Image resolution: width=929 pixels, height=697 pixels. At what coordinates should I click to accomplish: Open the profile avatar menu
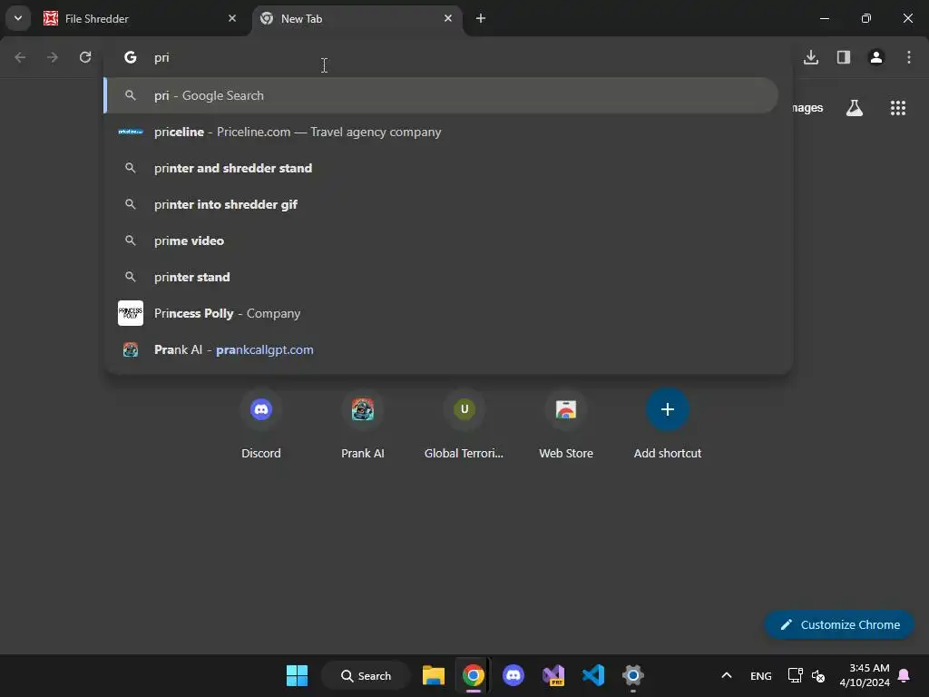(x=876, y=57)
